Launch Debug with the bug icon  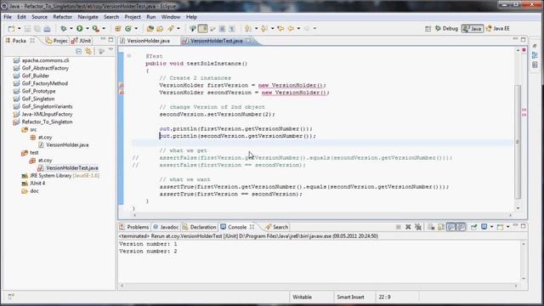(x=64, y=28)
